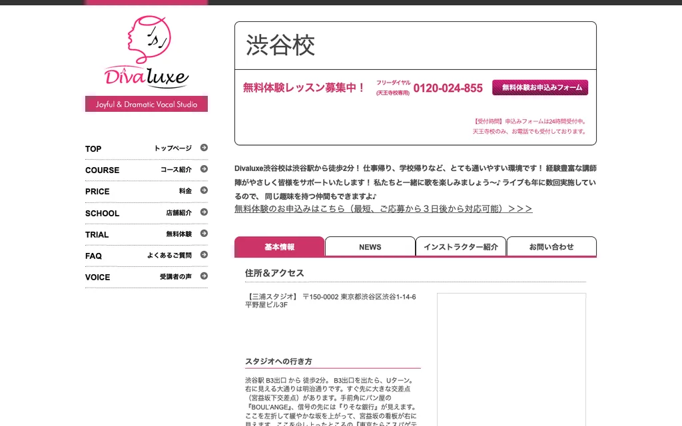Screen dimensions: 682x426
Task: Open the FAQ menu item
Action: (147, 256)
